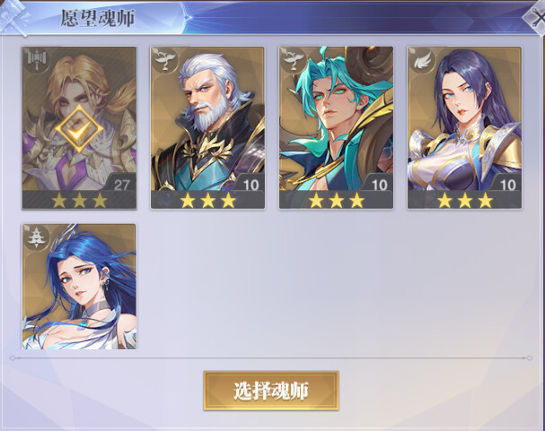Click the three-star rating under teal-haired card
The height and width of the screenshot is (431, 545).
336,200
